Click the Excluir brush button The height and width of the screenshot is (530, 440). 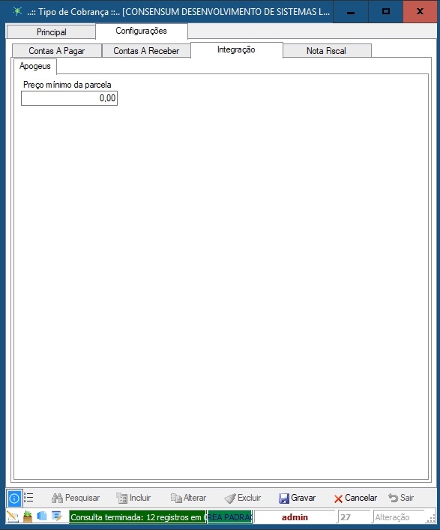coord(243,498)
